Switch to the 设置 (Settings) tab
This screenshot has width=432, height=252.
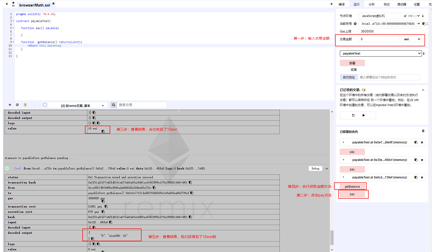click(x=417, y=4)
